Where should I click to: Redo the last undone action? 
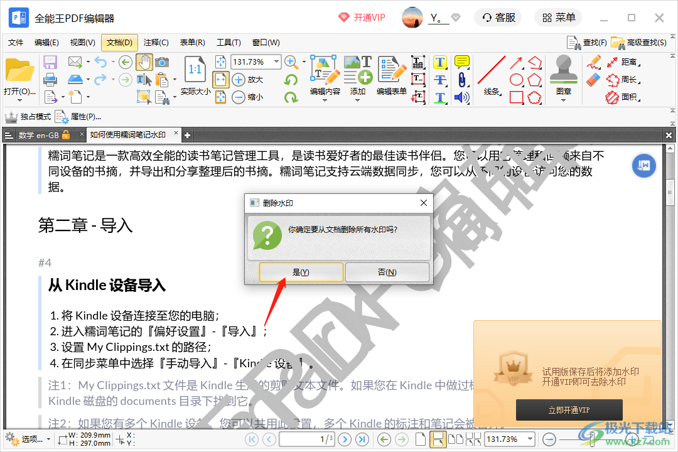click(x=100, y=80)
